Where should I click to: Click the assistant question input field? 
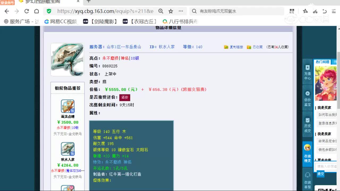coord(326,166)
